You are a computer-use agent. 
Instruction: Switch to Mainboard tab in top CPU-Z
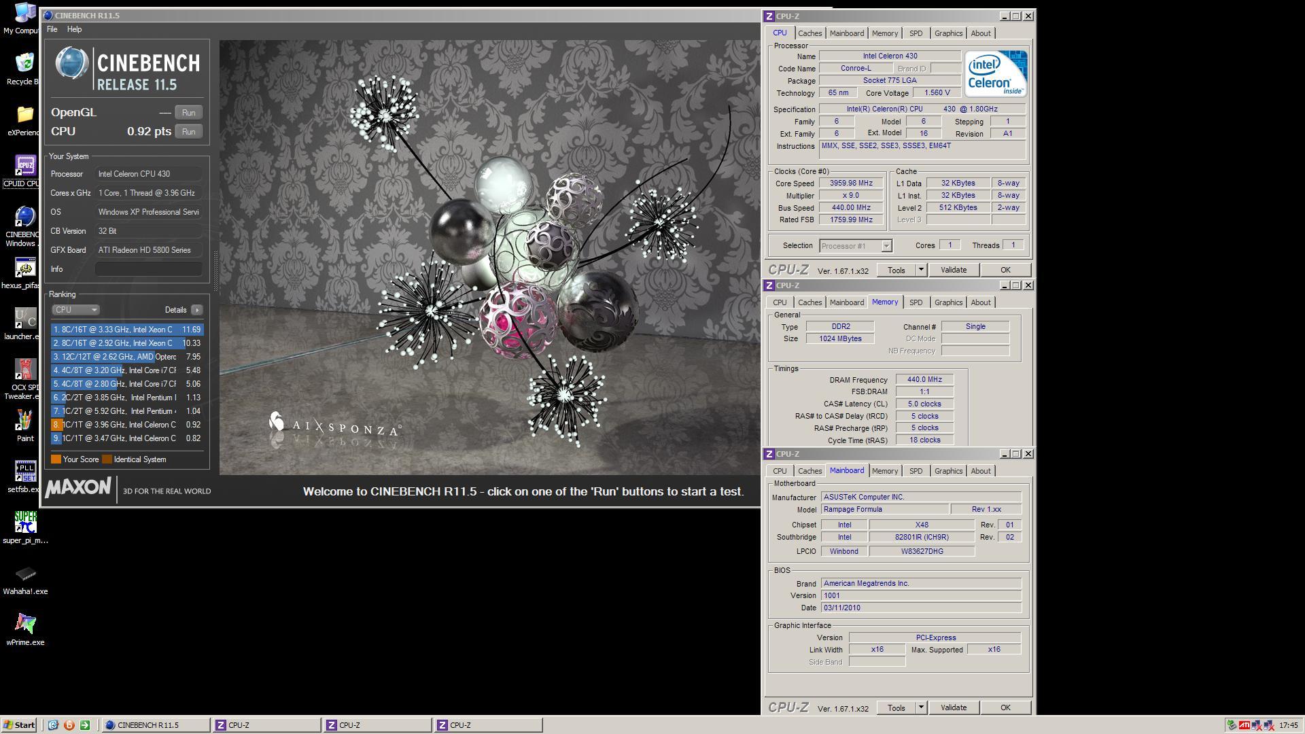tap(846, 33)
